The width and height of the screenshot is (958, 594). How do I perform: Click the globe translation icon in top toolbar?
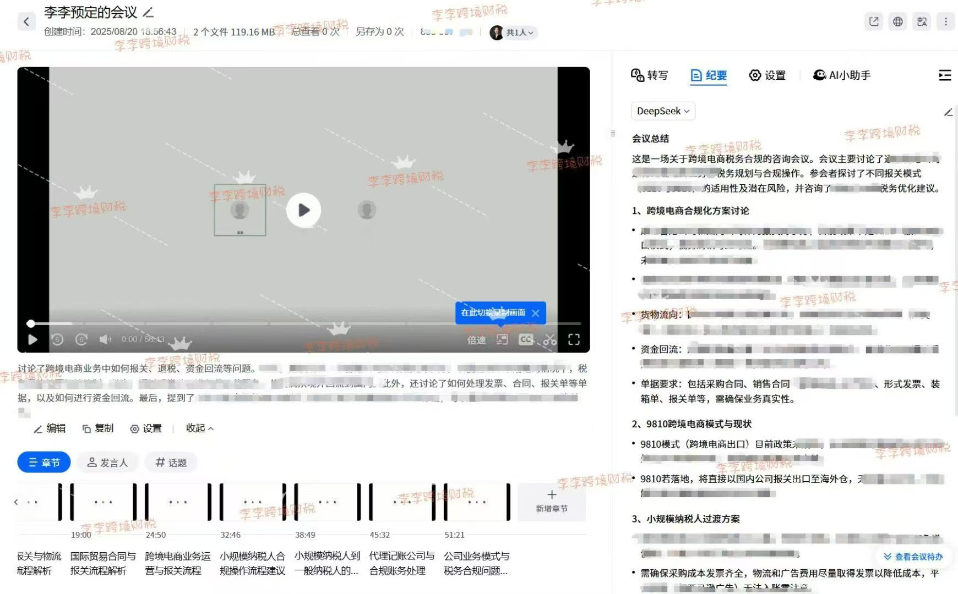tap(897, 21)
